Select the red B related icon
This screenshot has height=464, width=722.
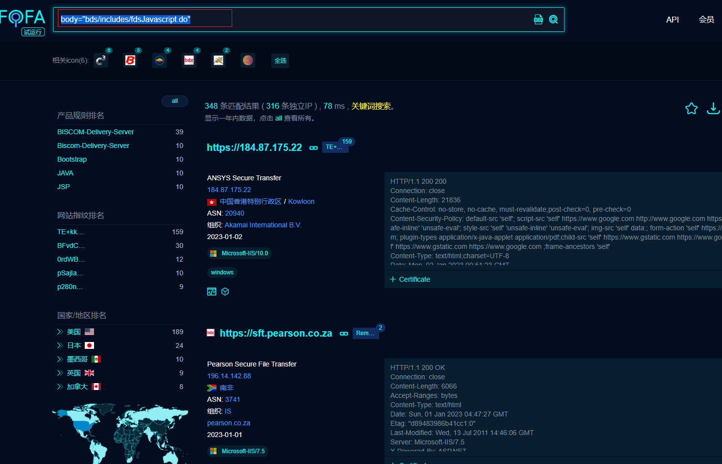(130, 60)
